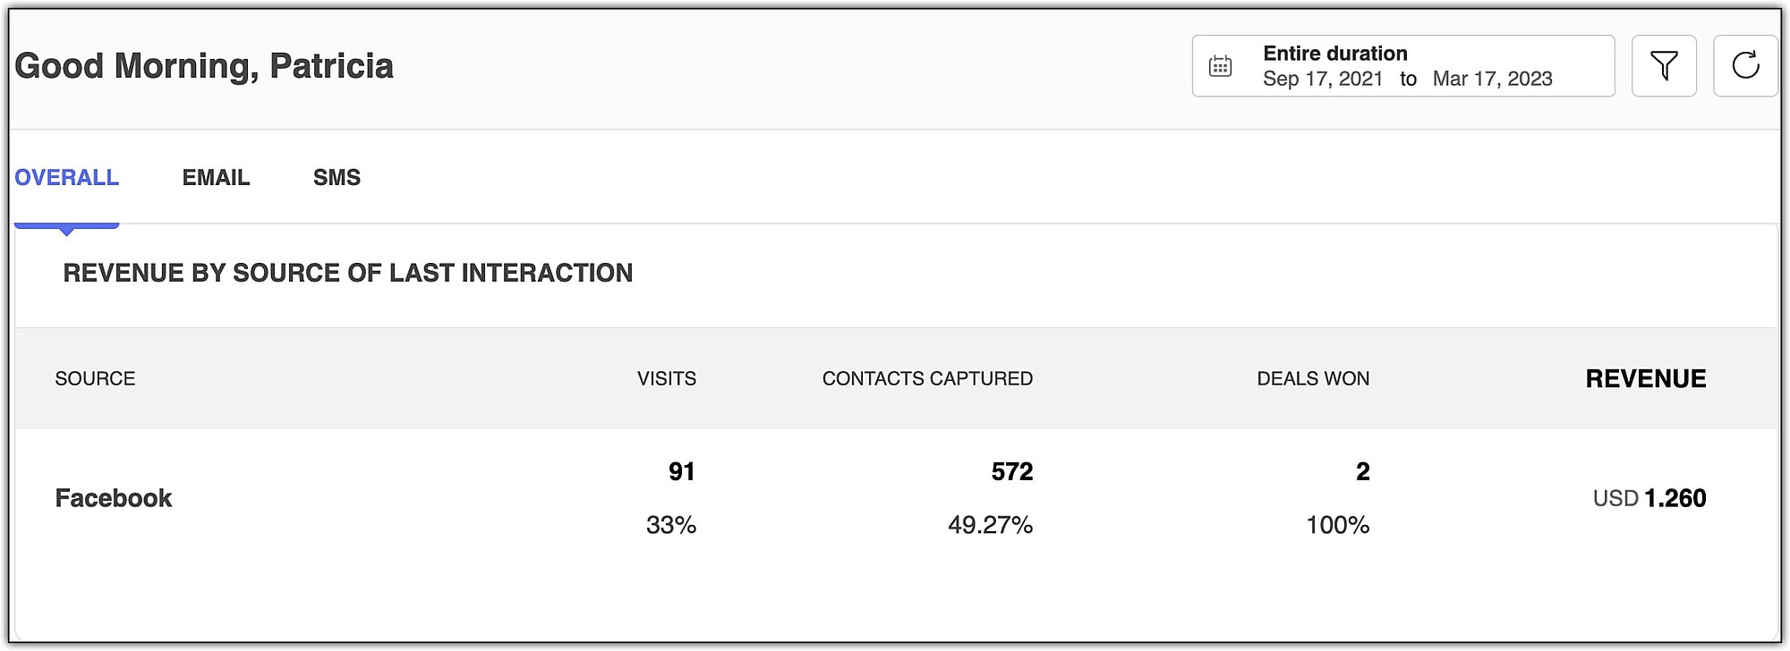Click the SOURCE column header

[x=95, y=378]
